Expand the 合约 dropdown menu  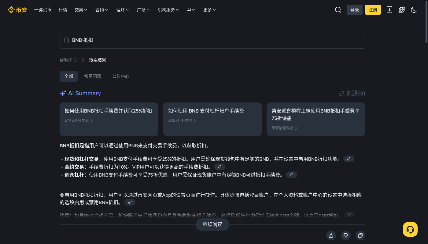(x=102, y=10)
